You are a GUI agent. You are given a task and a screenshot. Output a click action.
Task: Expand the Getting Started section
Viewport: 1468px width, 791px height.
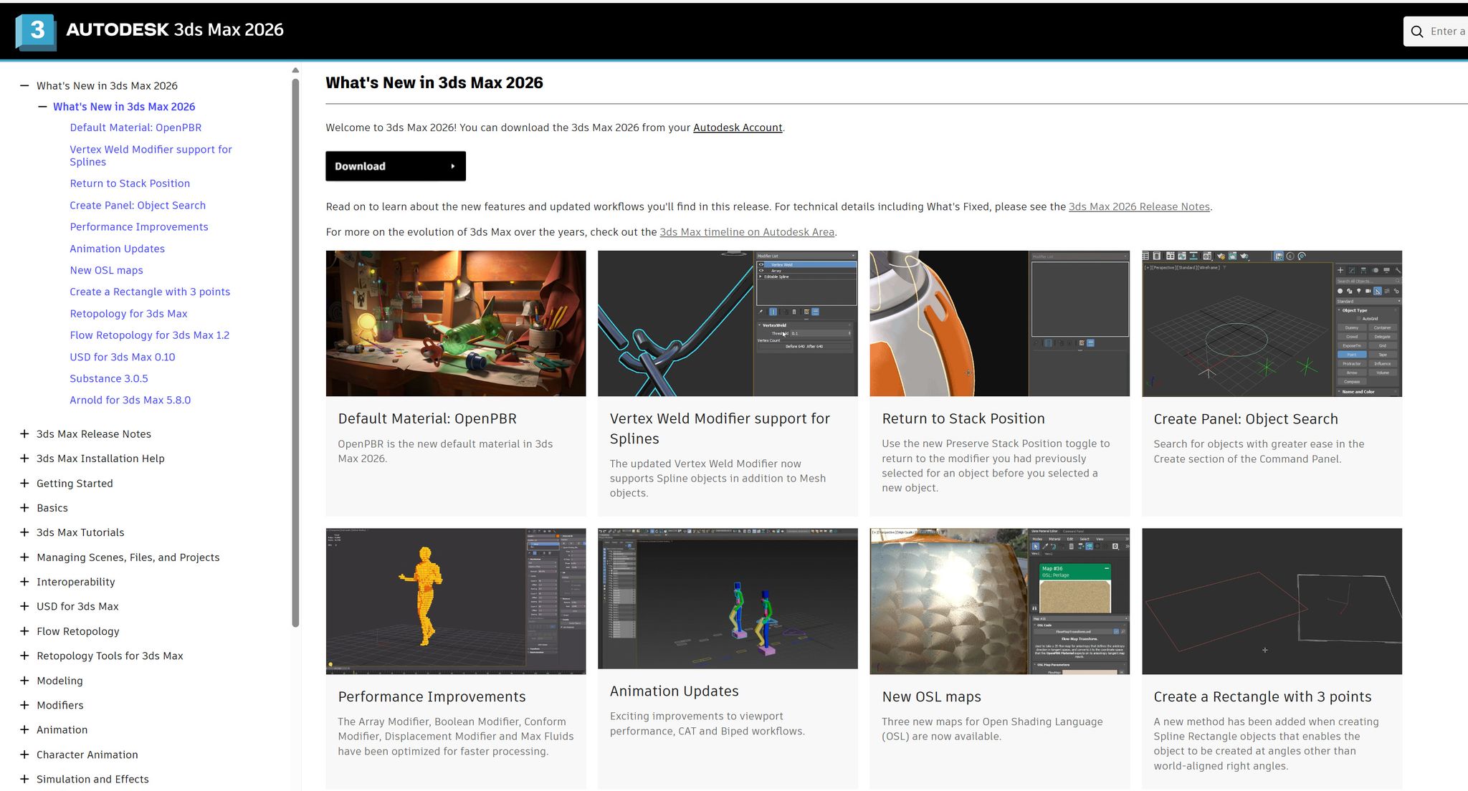24,484
